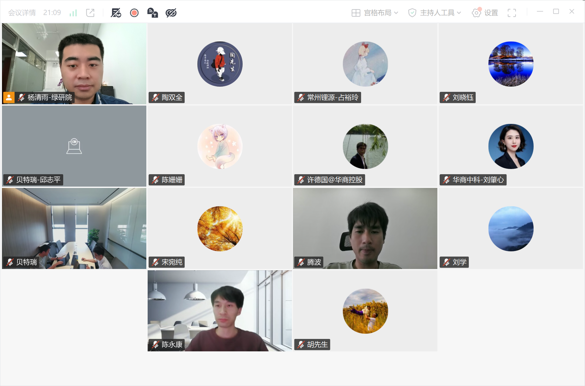Select the 贝特瑞 meeting room video tile
Screen dimensions: 585x386
tap(74, 228)
